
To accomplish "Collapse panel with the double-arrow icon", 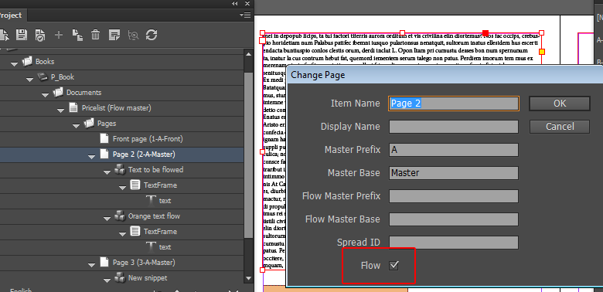I will (234, 3).
